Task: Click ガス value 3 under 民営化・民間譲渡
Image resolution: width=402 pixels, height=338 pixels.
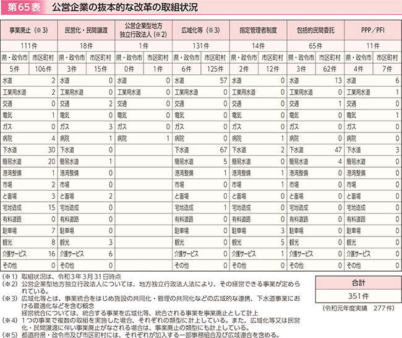Action: point(111,127)
